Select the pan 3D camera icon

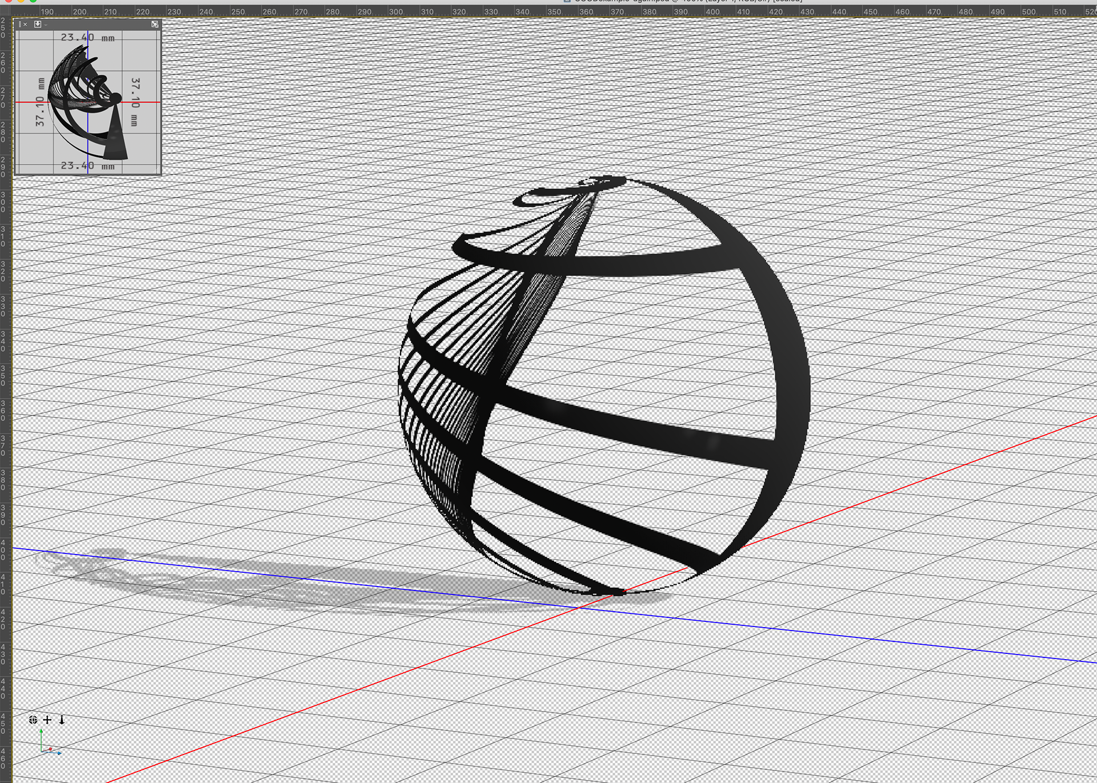click(x=47, y=720)
